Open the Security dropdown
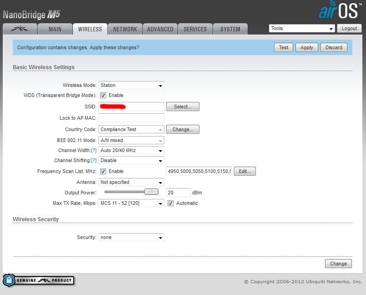The height and width of the screenshot is (295, 366). click(x=131, y=237)
